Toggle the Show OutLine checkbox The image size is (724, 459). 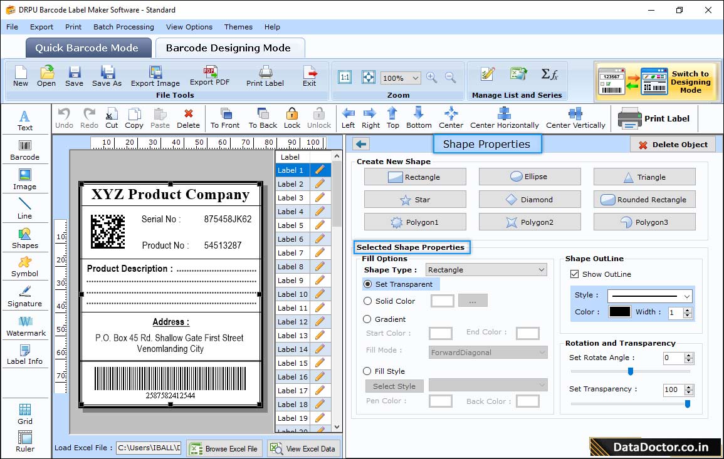click(x=575, y=274)
